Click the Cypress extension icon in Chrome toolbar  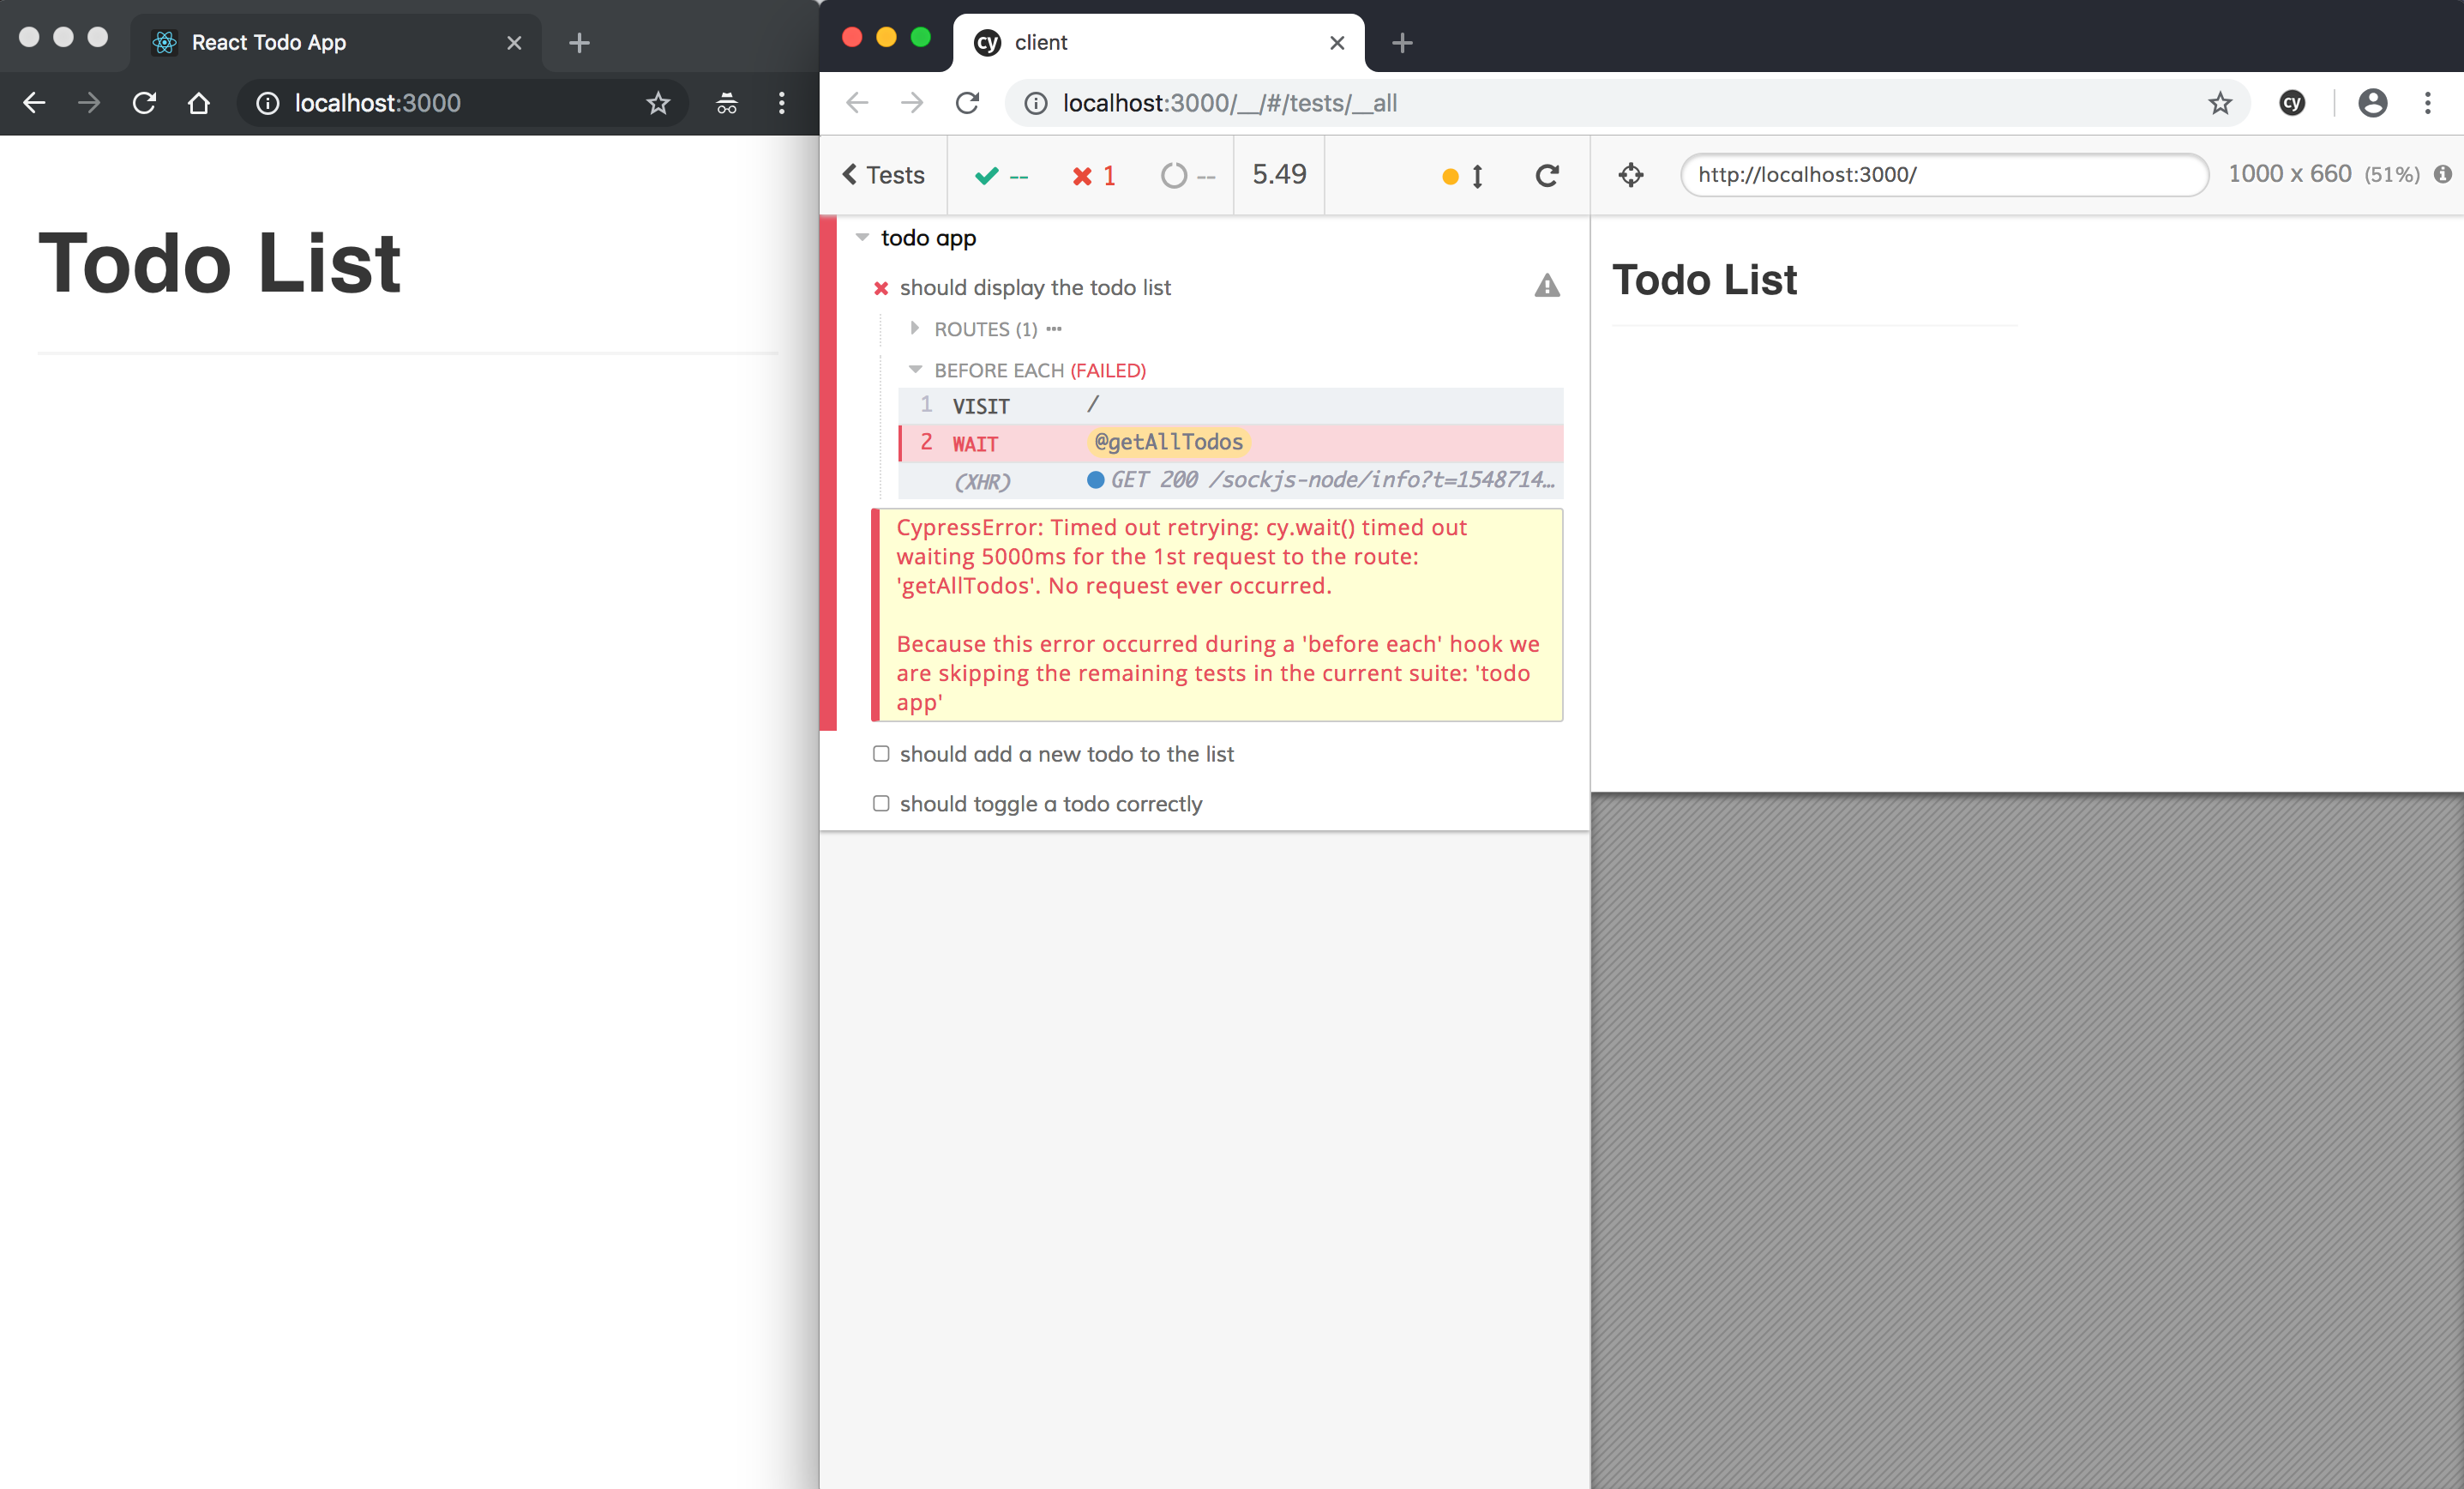[2292, 103]
